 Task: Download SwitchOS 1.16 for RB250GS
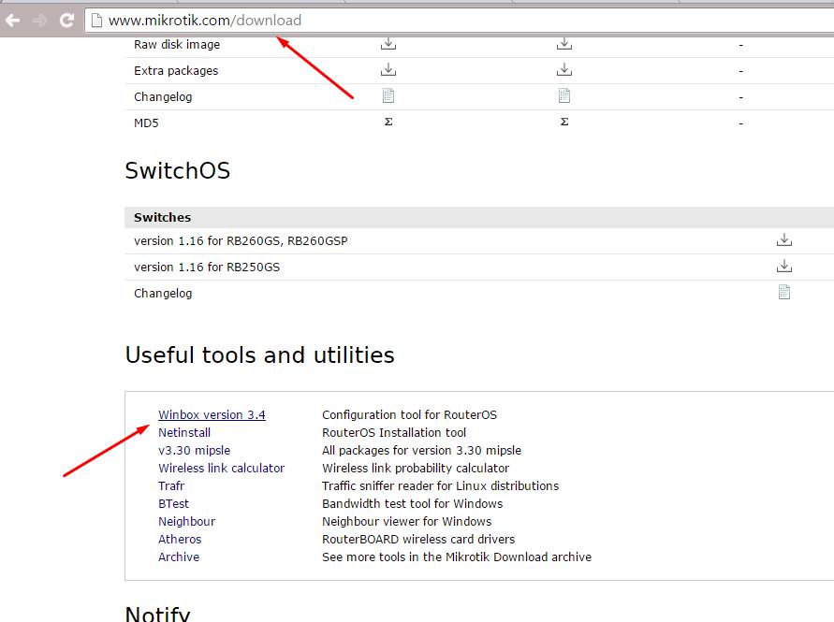pyautogui.click(x=784, y=266)
